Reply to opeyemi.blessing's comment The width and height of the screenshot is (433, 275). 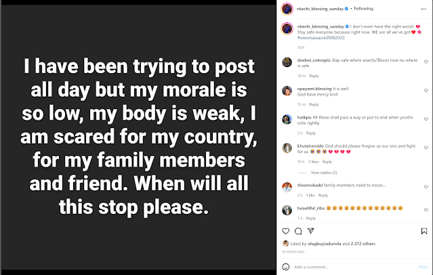click(314, 104)
